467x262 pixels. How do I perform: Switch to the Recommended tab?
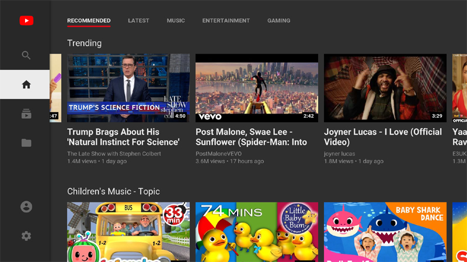[89, 20]
